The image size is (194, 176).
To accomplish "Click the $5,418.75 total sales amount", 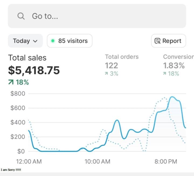I will tap(34, 70).
